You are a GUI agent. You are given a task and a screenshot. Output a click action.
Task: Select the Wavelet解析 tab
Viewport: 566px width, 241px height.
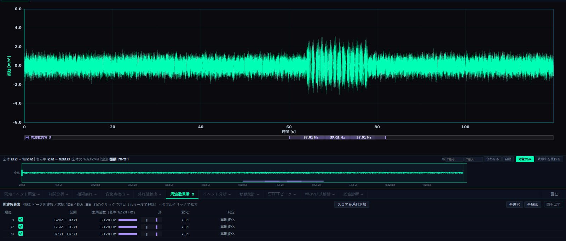pyautogui.click(x=320, y=194)
